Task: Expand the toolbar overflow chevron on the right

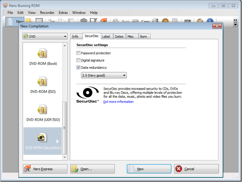Action: point(235,21)
